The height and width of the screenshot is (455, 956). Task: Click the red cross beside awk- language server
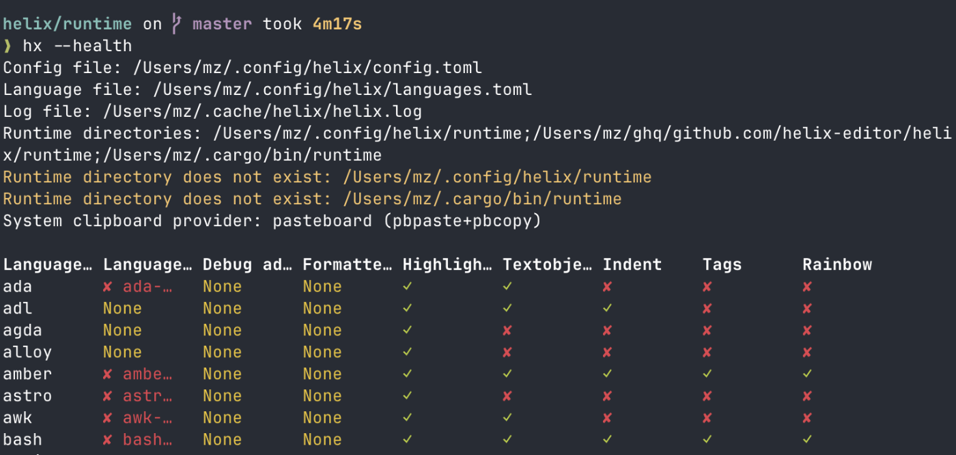point(108,418)
